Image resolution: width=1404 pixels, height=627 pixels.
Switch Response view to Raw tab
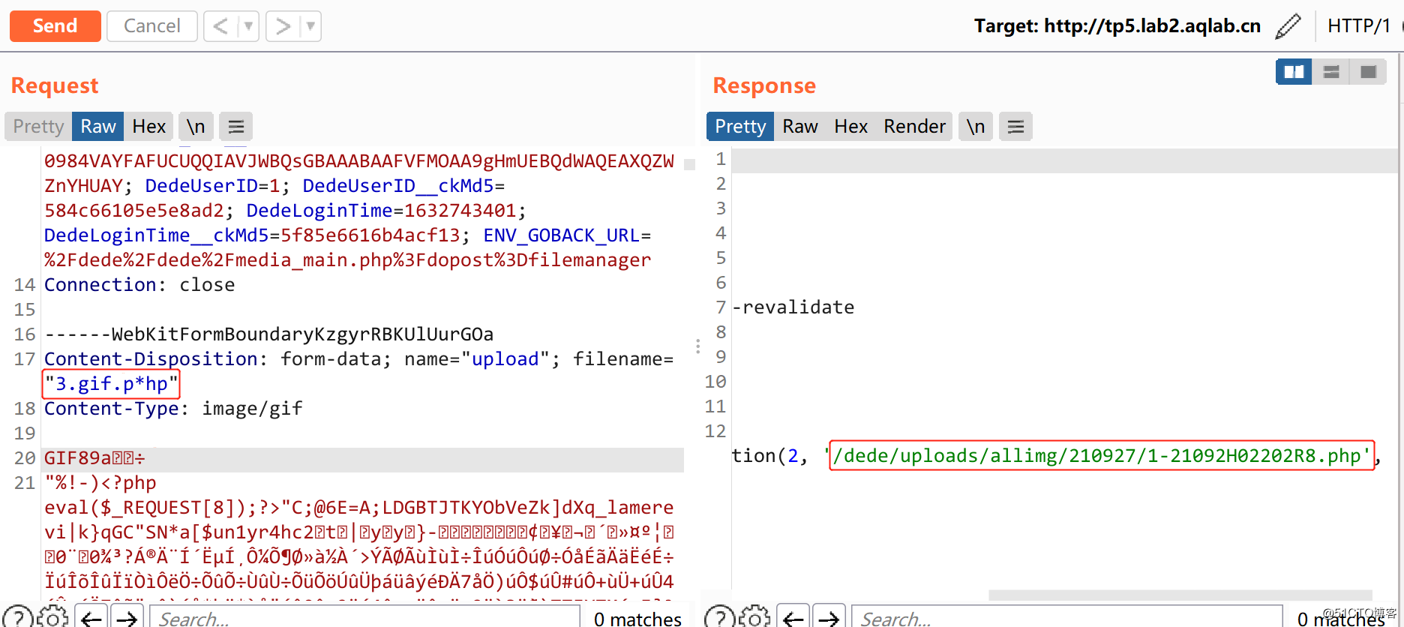tap(800, 126)
